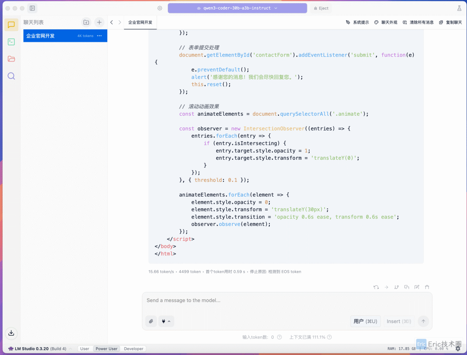Start a new chat with plus icon
Screen dimensions: 467x355
(99, 22)
